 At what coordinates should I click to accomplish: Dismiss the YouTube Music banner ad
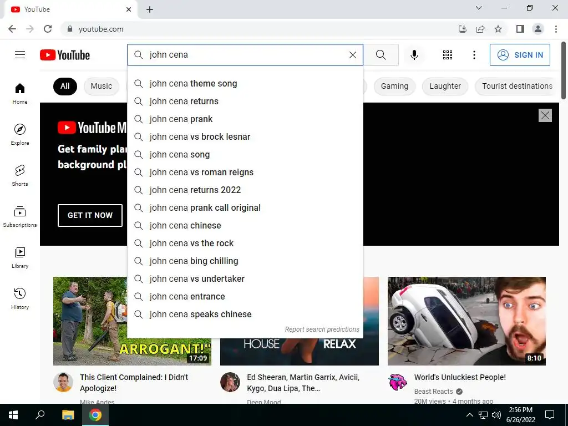[545, 115]
